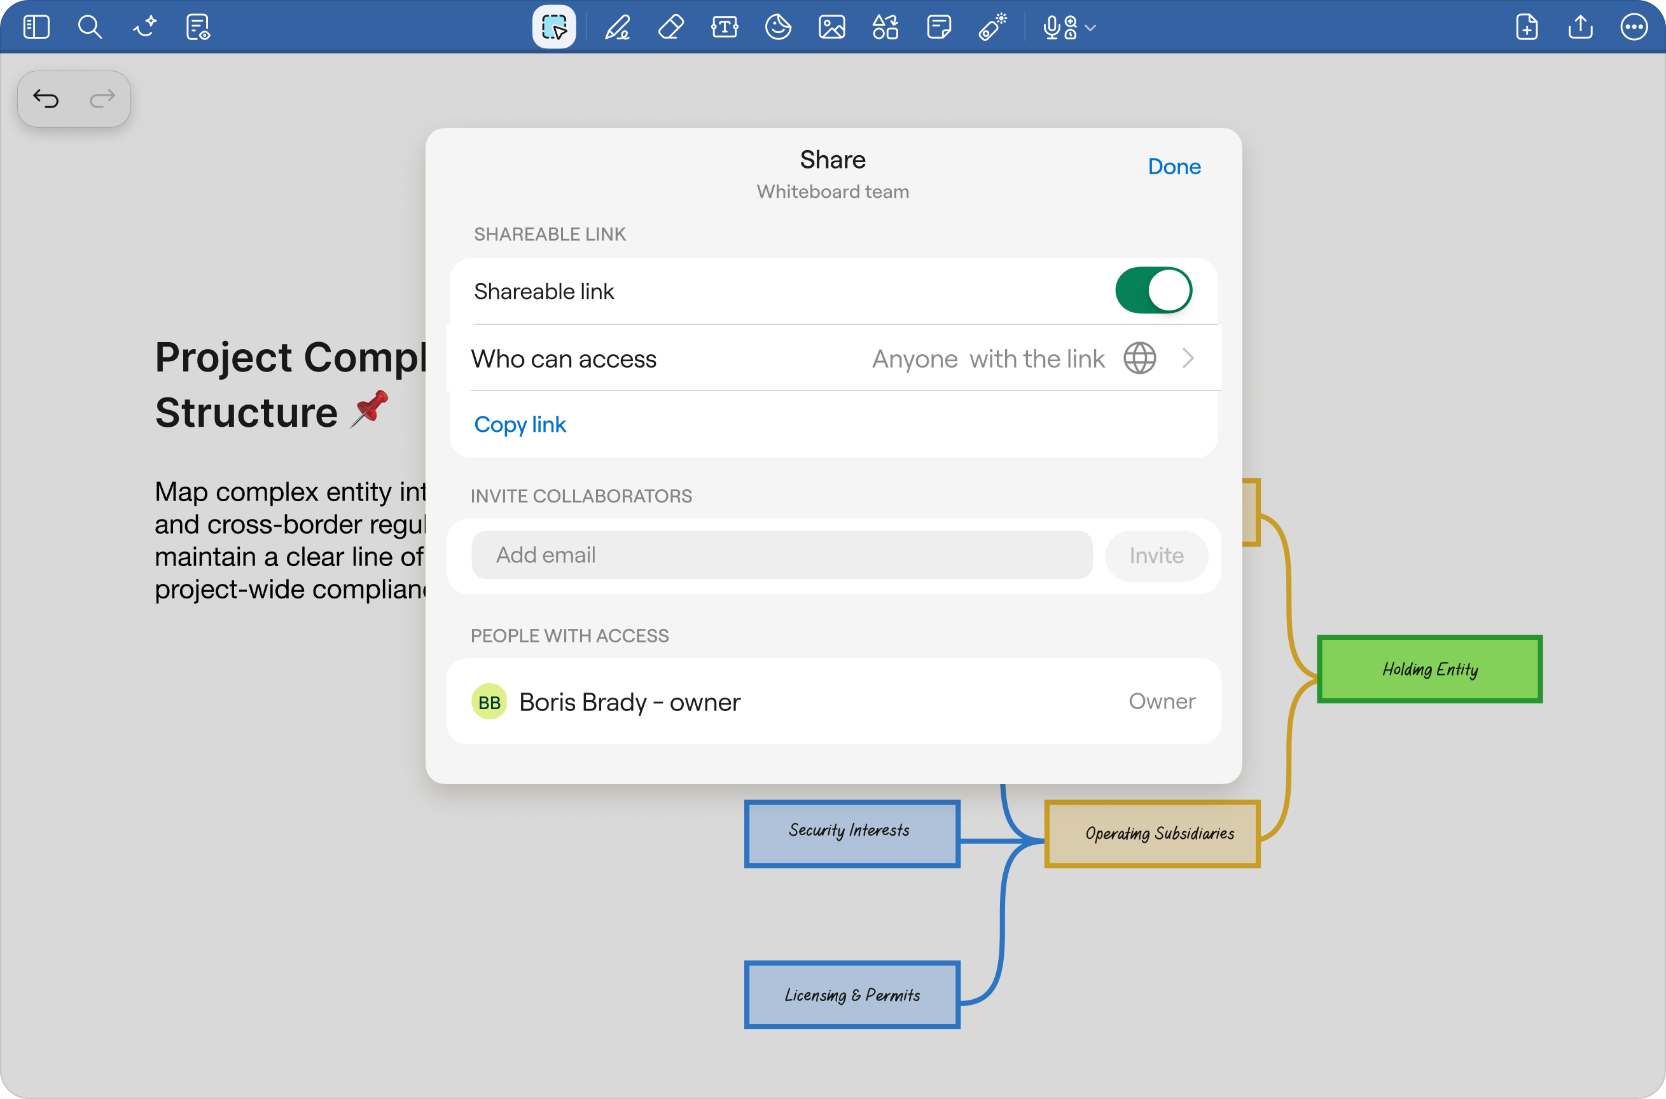Turn off the Shareable link switch
The image size is (1666, 1099).
[x=1153, y=290]
